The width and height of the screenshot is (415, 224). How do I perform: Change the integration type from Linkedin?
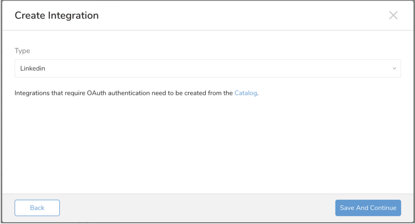pos(207,69)
